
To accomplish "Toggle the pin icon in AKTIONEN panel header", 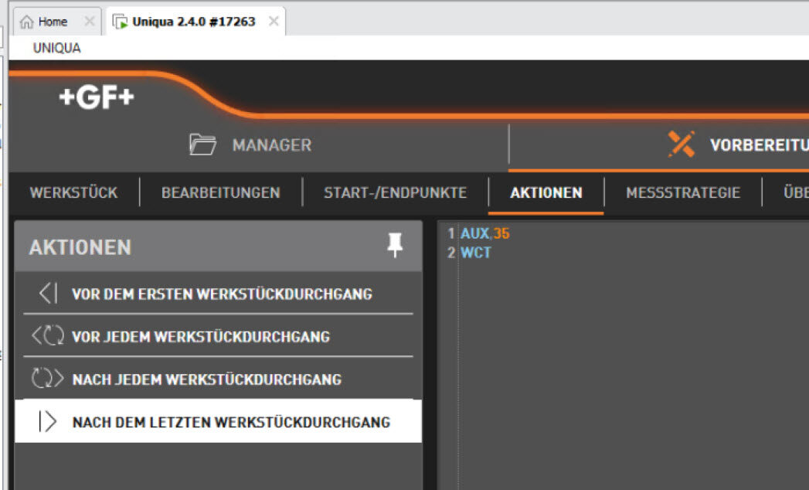I will pos(396,246).
